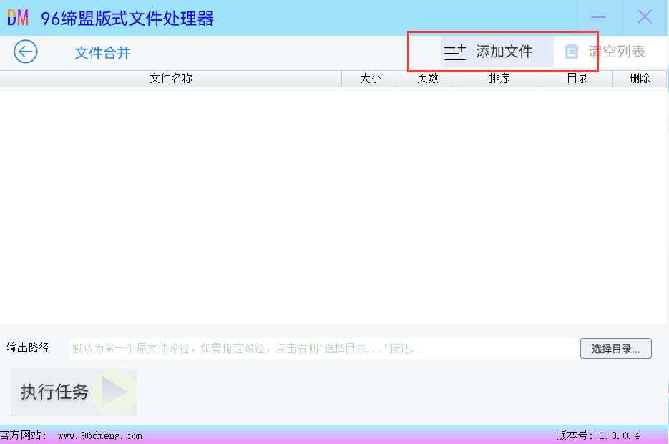
Task: Select the 大小 column header
Action: tap(370, 79)
